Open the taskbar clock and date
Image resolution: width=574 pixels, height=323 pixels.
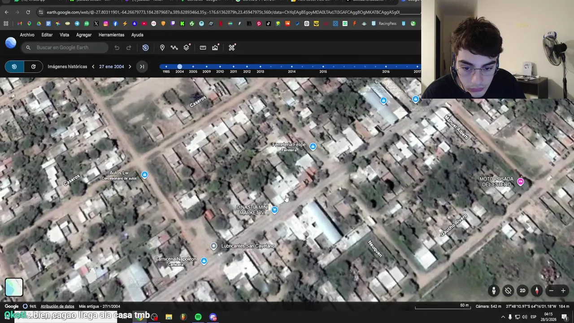[548, 317]
